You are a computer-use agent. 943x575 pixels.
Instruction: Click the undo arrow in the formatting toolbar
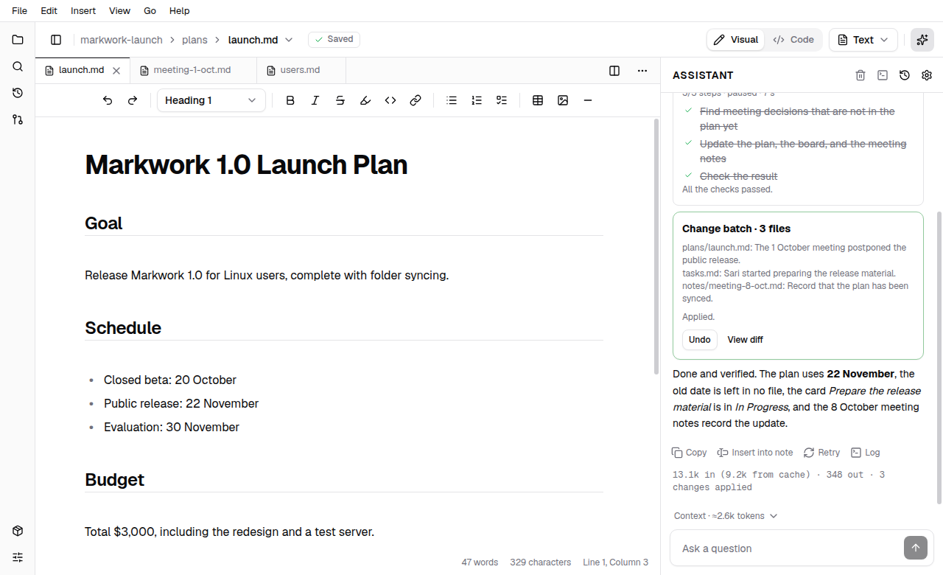point(108,100)
